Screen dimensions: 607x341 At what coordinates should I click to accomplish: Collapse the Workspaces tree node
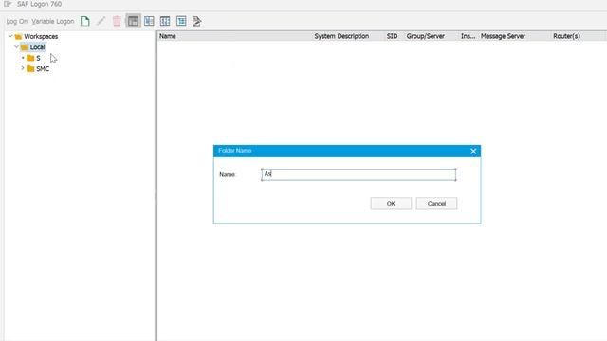point(10,36)
